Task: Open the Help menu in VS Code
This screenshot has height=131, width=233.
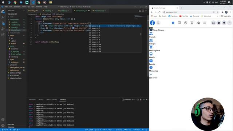Action: [x=46, y=7]
